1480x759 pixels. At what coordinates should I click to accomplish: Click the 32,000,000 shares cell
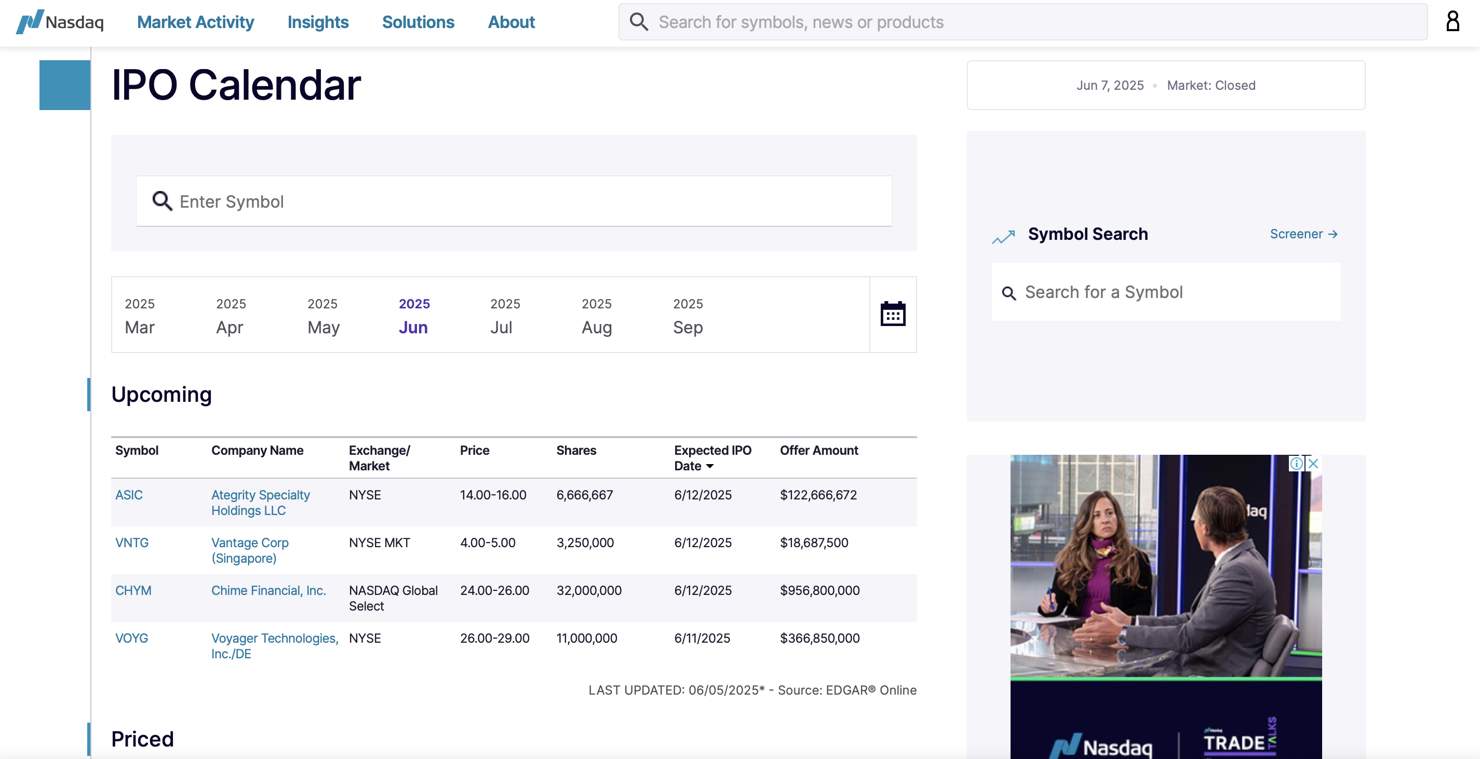coord(589,590)
